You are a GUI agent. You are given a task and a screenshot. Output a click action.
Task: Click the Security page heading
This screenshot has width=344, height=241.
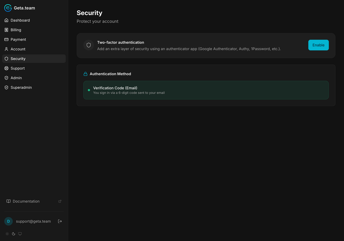[x=89, y=13]
